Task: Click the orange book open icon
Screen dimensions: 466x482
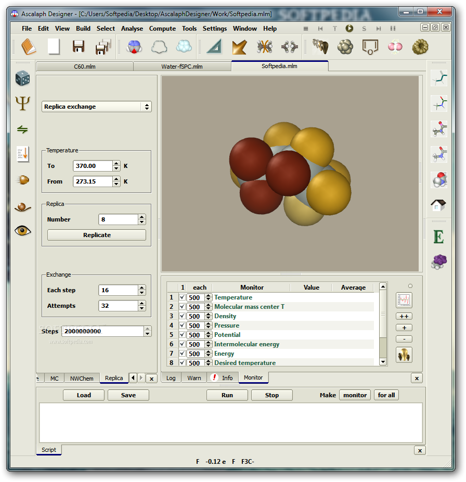Action: coord(29,47)
